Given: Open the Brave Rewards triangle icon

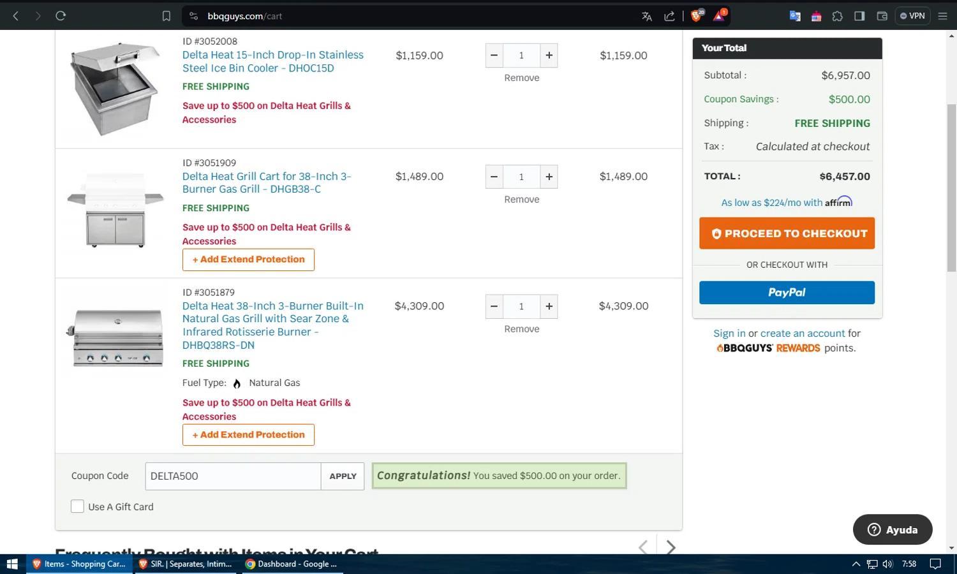Looking at the screenshot, I should [719, 16].
